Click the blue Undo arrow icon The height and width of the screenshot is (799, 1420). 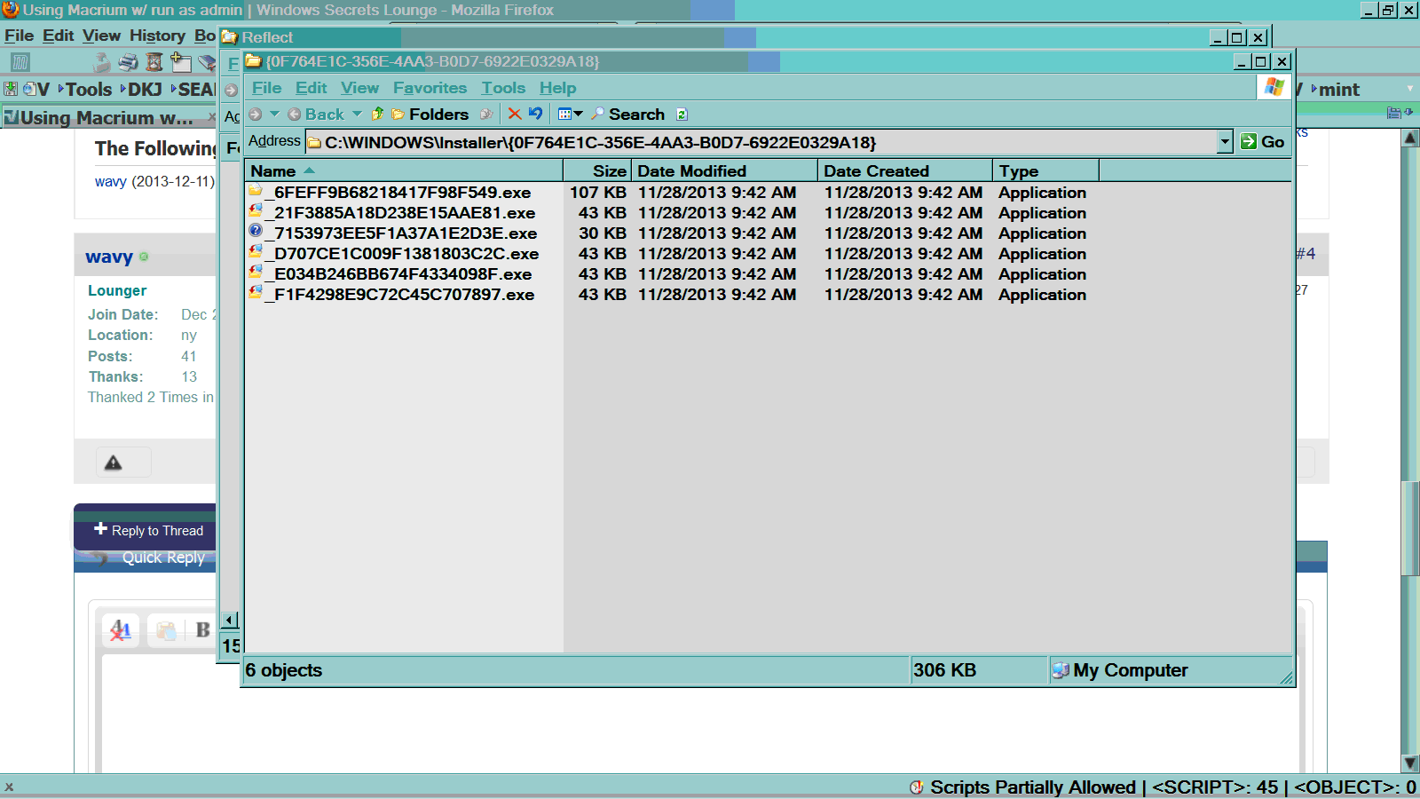535,114
